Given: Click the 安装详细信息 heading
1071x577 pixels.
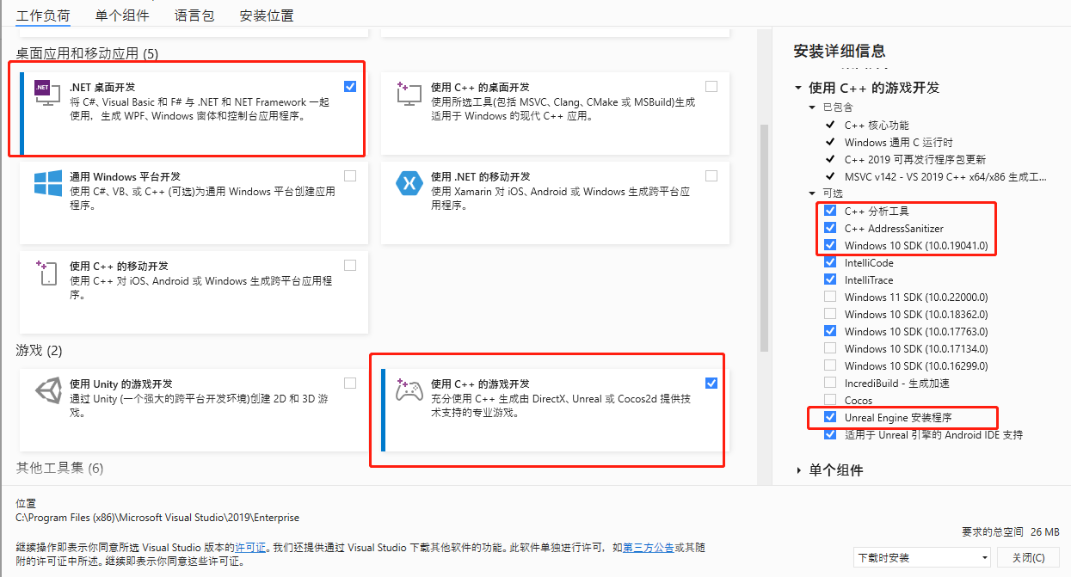Looking at the screenshot, I should (839, 51).
